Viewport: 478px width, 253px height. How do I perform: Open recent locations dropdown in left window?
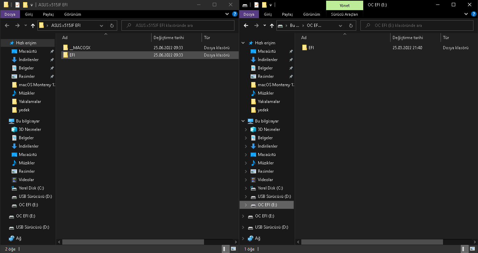click(x=26, y=25)
